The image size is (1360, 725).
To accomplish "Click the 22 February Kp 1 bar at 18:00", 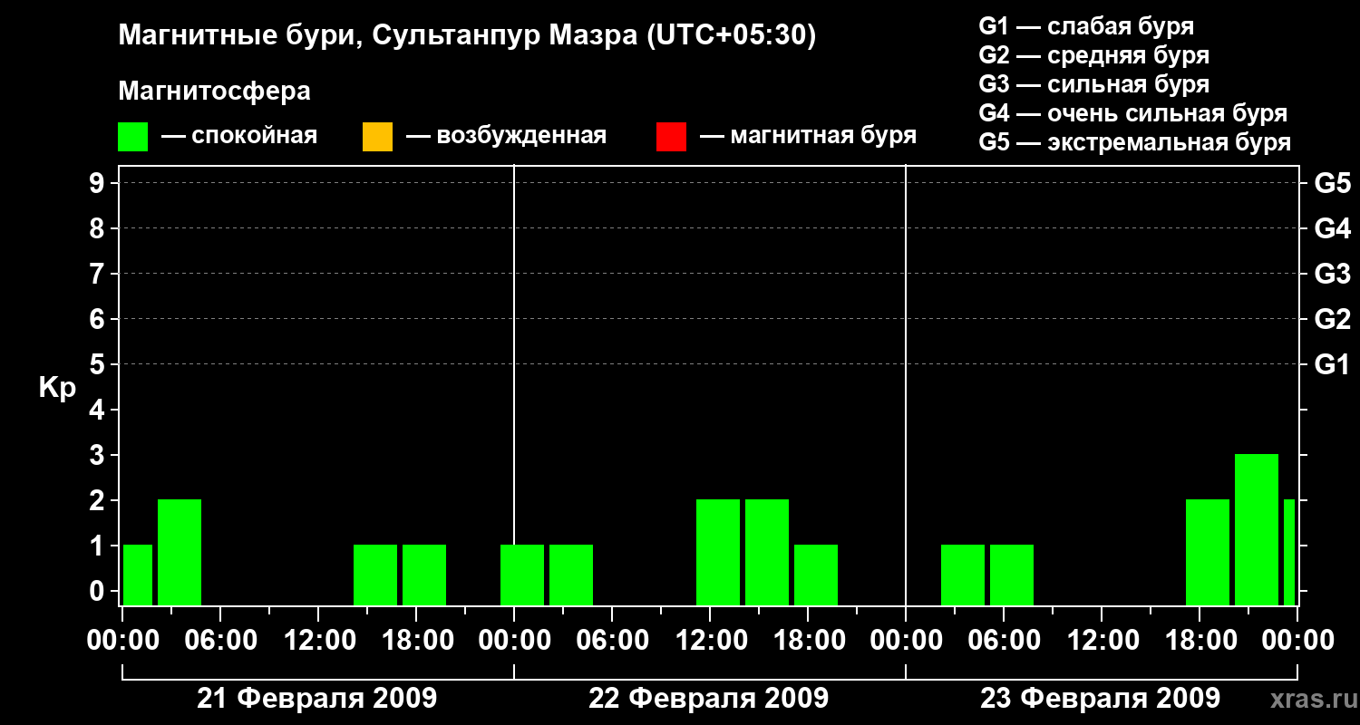I will coord(816,575).
